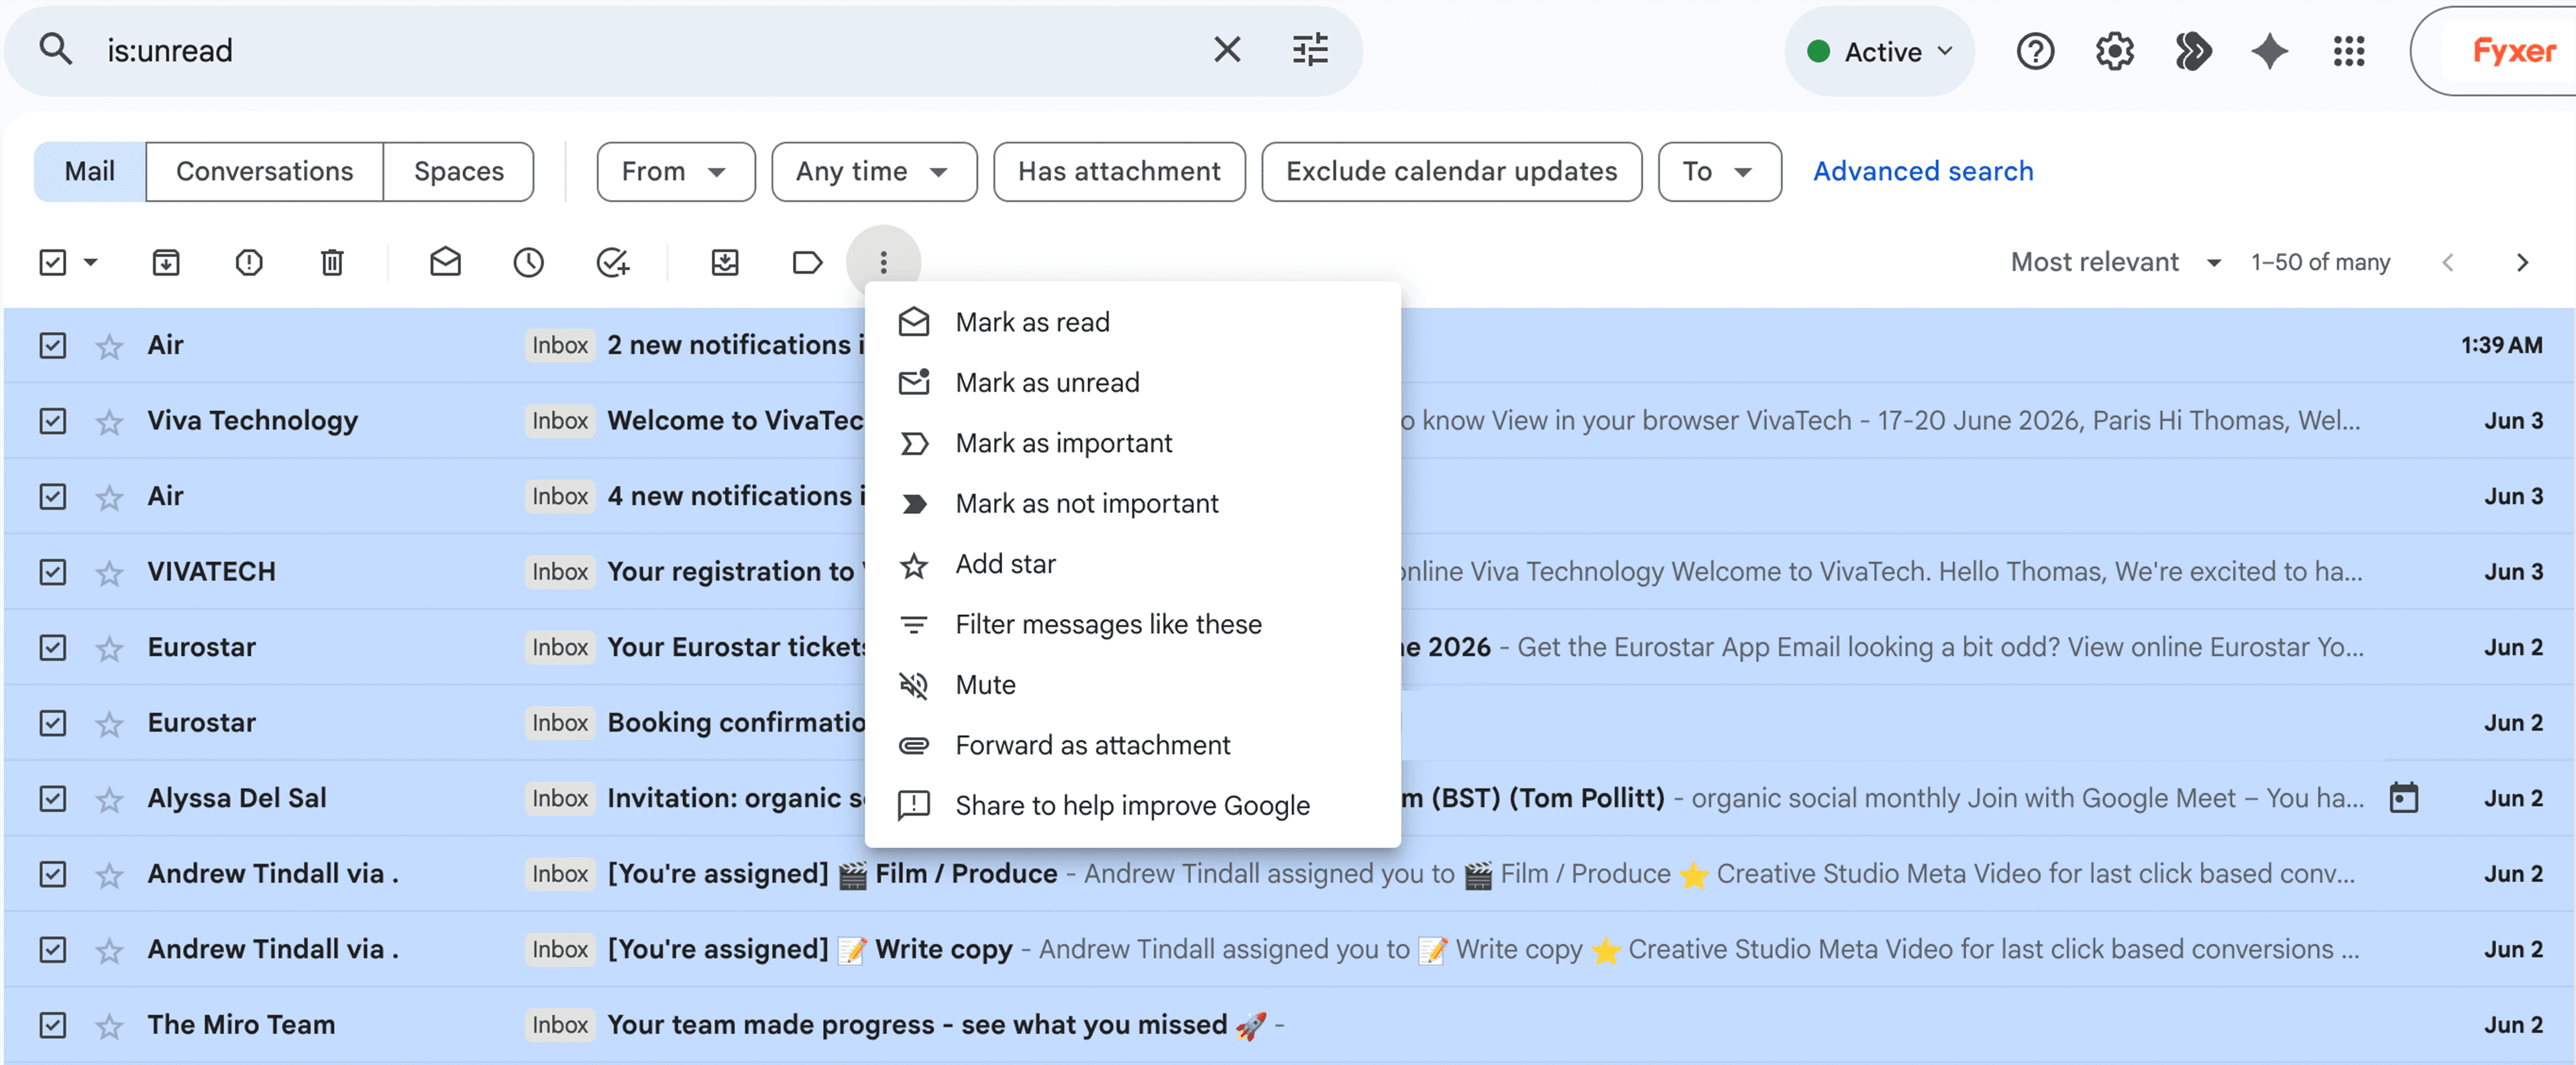Uncheck Andrew Tindall Film / Produce checkbox
Viewport: 2576px width, 1065px height.
tap(52, 874)
